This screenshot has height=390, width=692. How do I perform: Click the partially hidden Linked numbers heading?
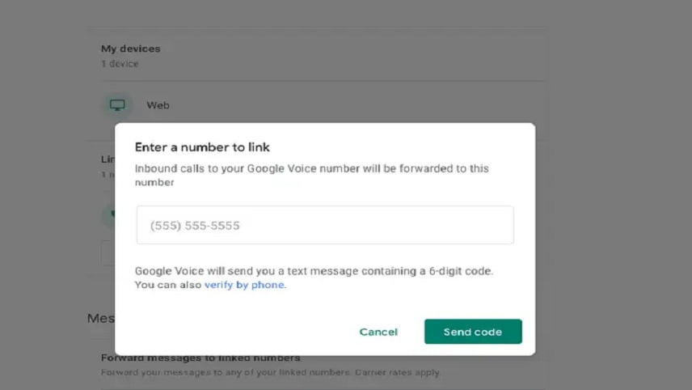(108, 159)
